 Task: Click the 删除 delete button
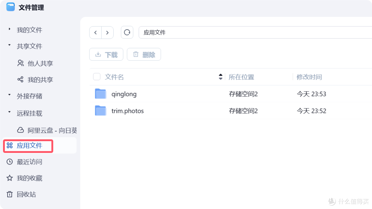144,54
